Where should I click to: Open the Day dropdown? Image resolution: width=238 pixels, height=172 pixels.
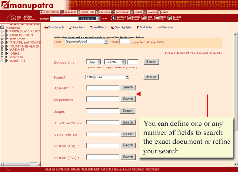pyautogui.click(x=93, y=62)
